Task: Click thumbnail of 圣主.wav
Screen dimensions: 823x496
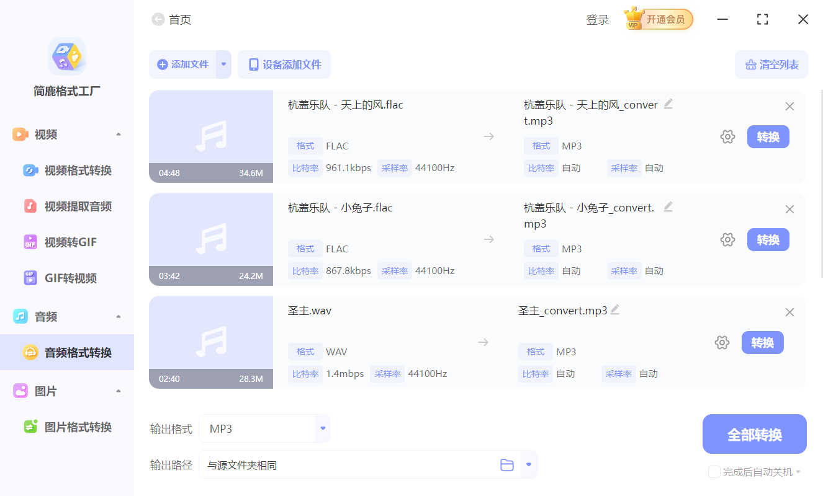Action: (211, 342)
